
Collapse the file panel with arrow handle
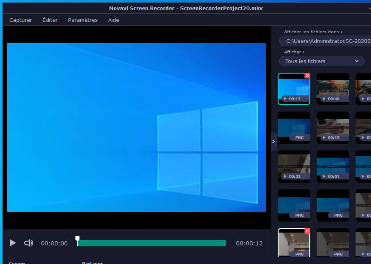click(274, 142)
